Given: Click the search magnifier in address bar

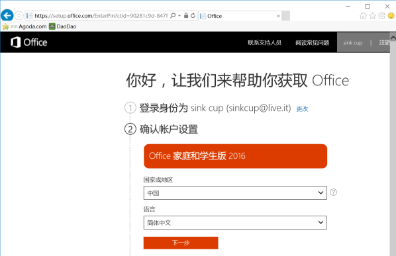Looking at the screenshot, I should point(173,16).
